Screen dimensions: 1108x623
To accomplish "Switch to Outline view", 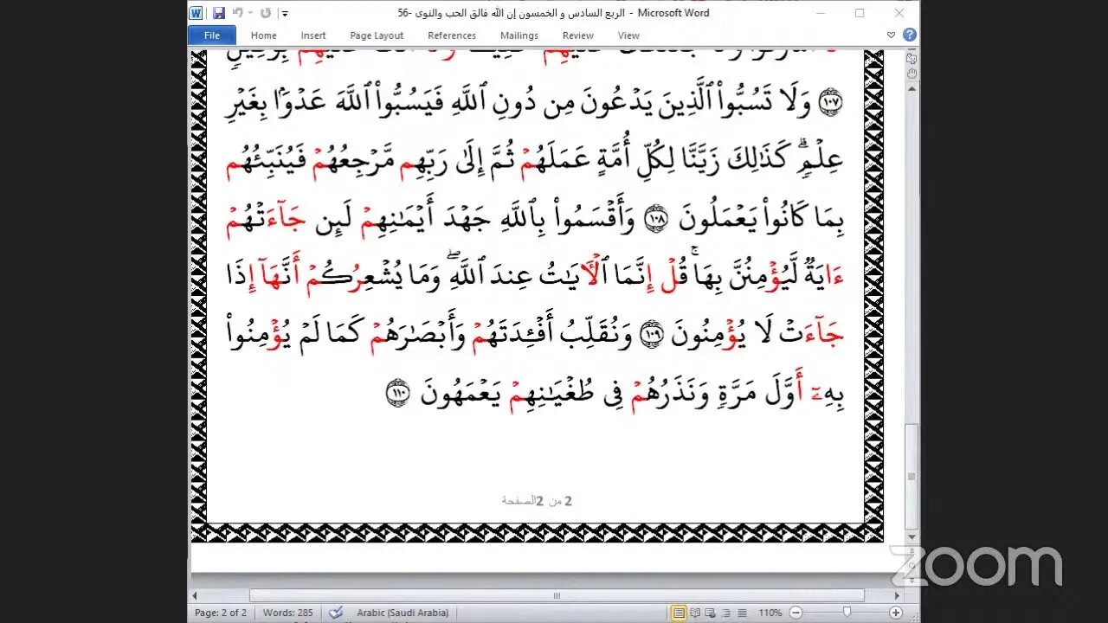I will 727,613.
